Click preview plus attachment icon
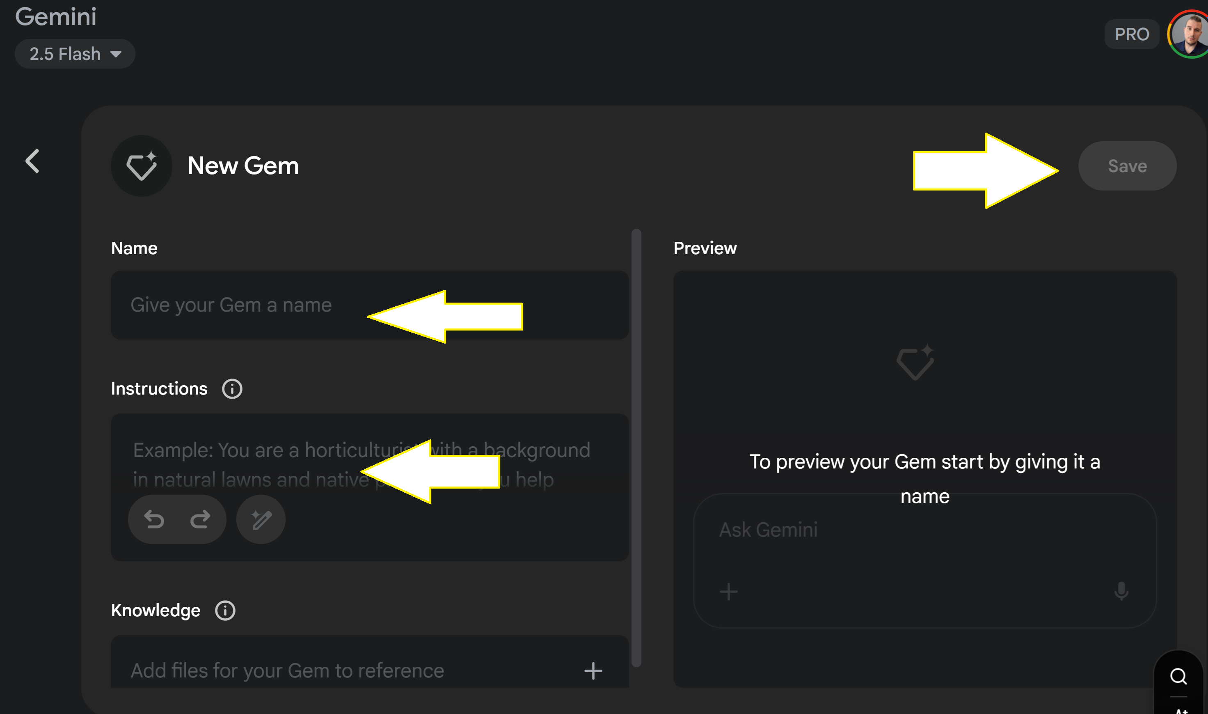The width and height of the screenshot is (1208, 714). [x=729, y=591]
